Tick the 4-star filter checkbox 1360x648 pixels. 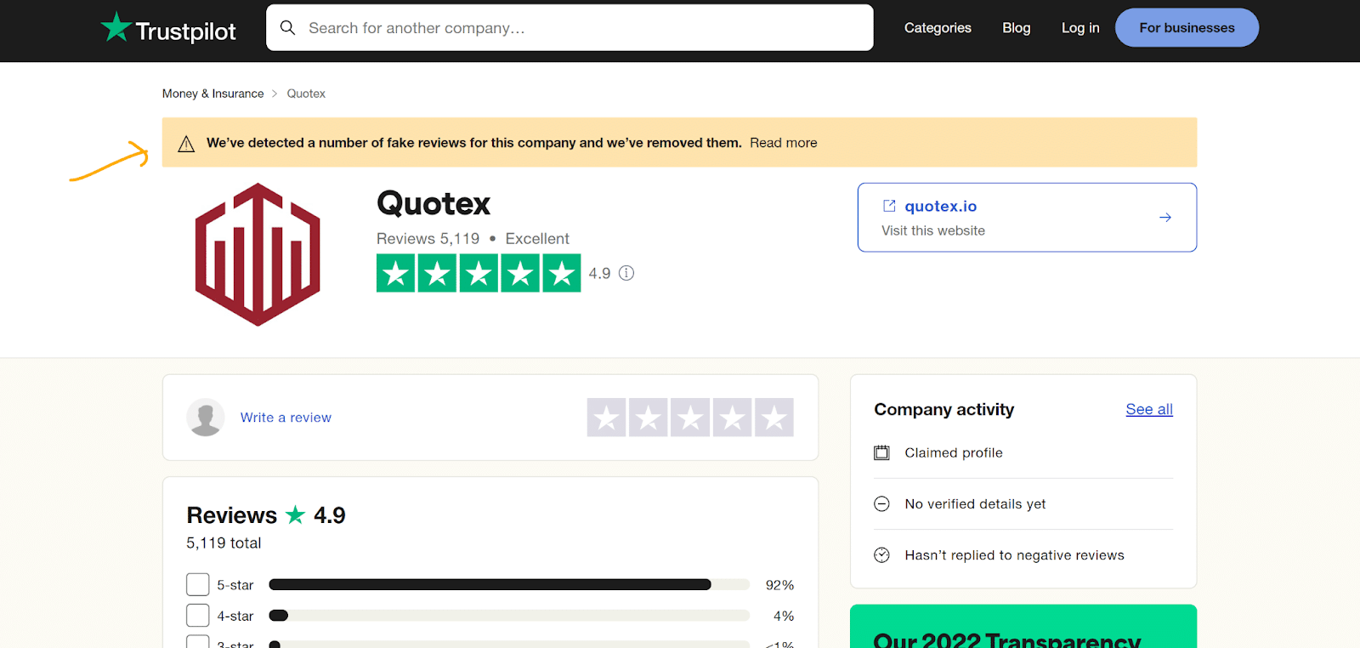pyautogui.click(x=198, y=615)
